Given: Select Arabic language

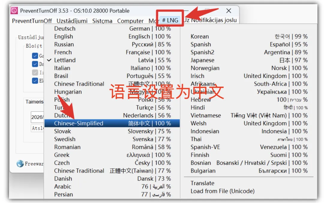Looking at the screenshot, I should (112, 186).
